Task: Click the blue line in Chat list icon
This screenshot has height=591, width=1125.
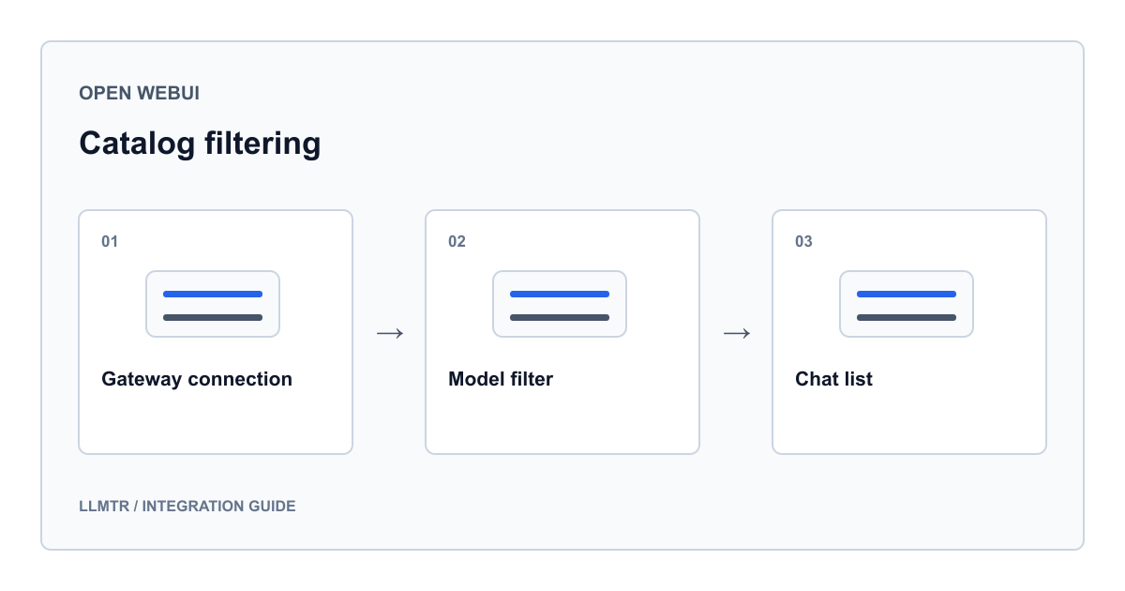Action: tap(907, 294)
